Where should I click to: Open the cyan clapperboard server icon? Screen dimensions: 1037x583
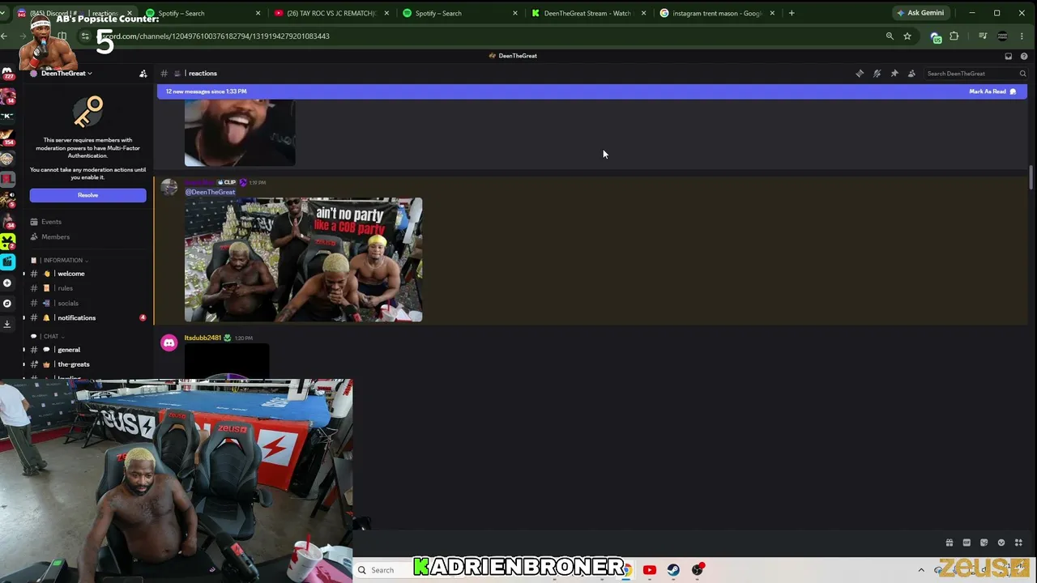click(x=7, y=262)
